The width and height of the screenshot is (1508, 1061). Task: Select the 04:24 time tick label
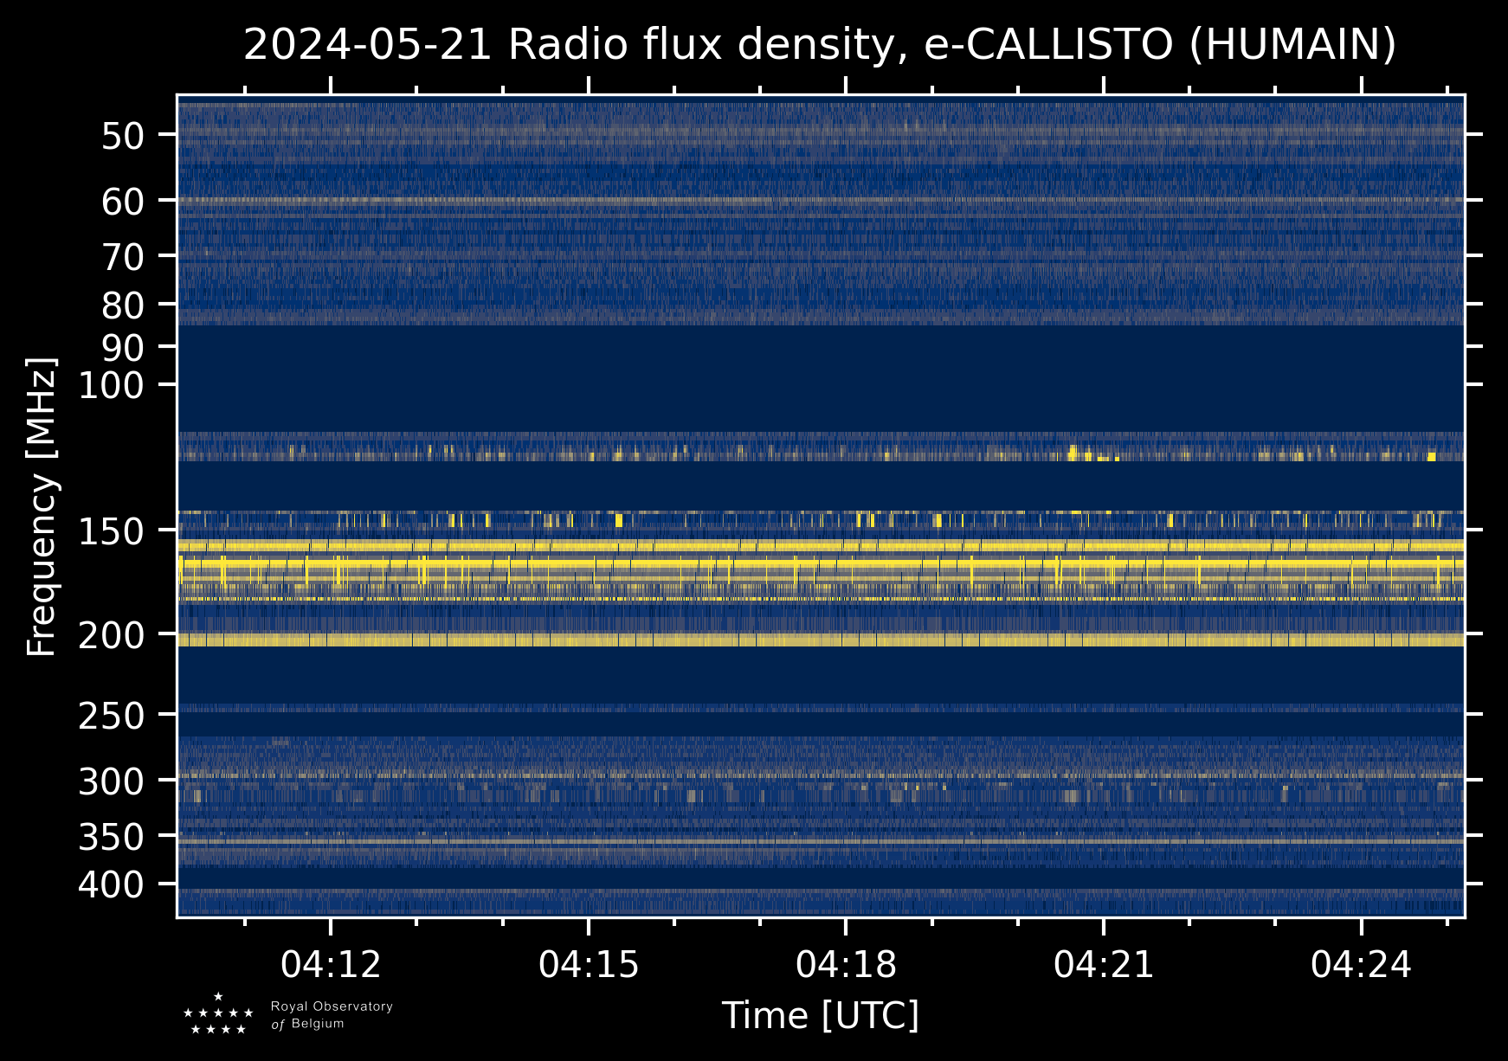1361,965
